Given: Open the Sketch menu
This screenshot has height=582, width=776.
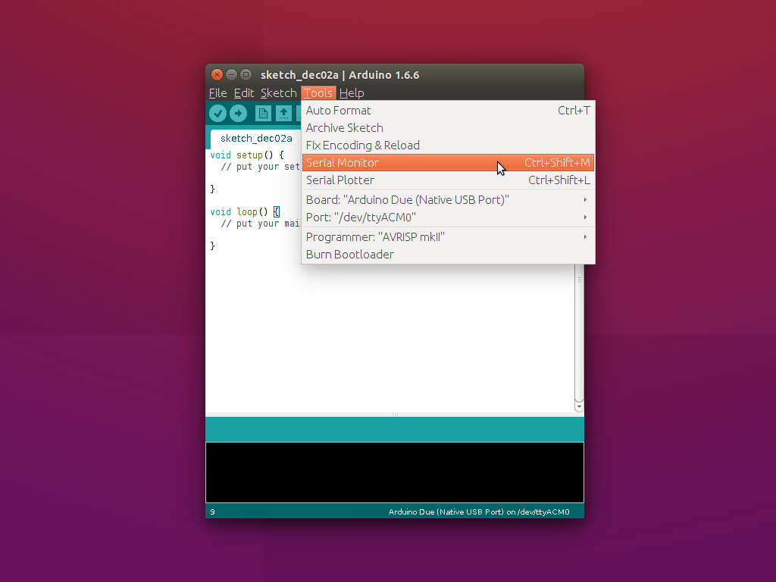Looking at the screenshot, I should [279, 93].
